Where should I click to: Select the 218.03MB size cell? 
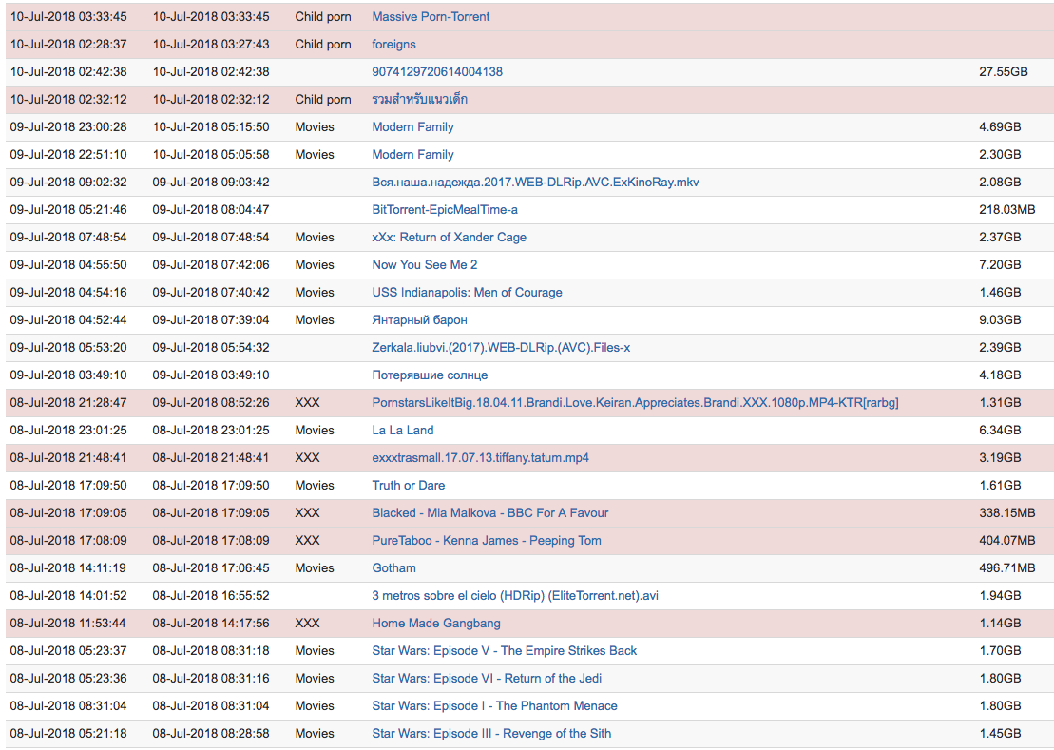1006,210
